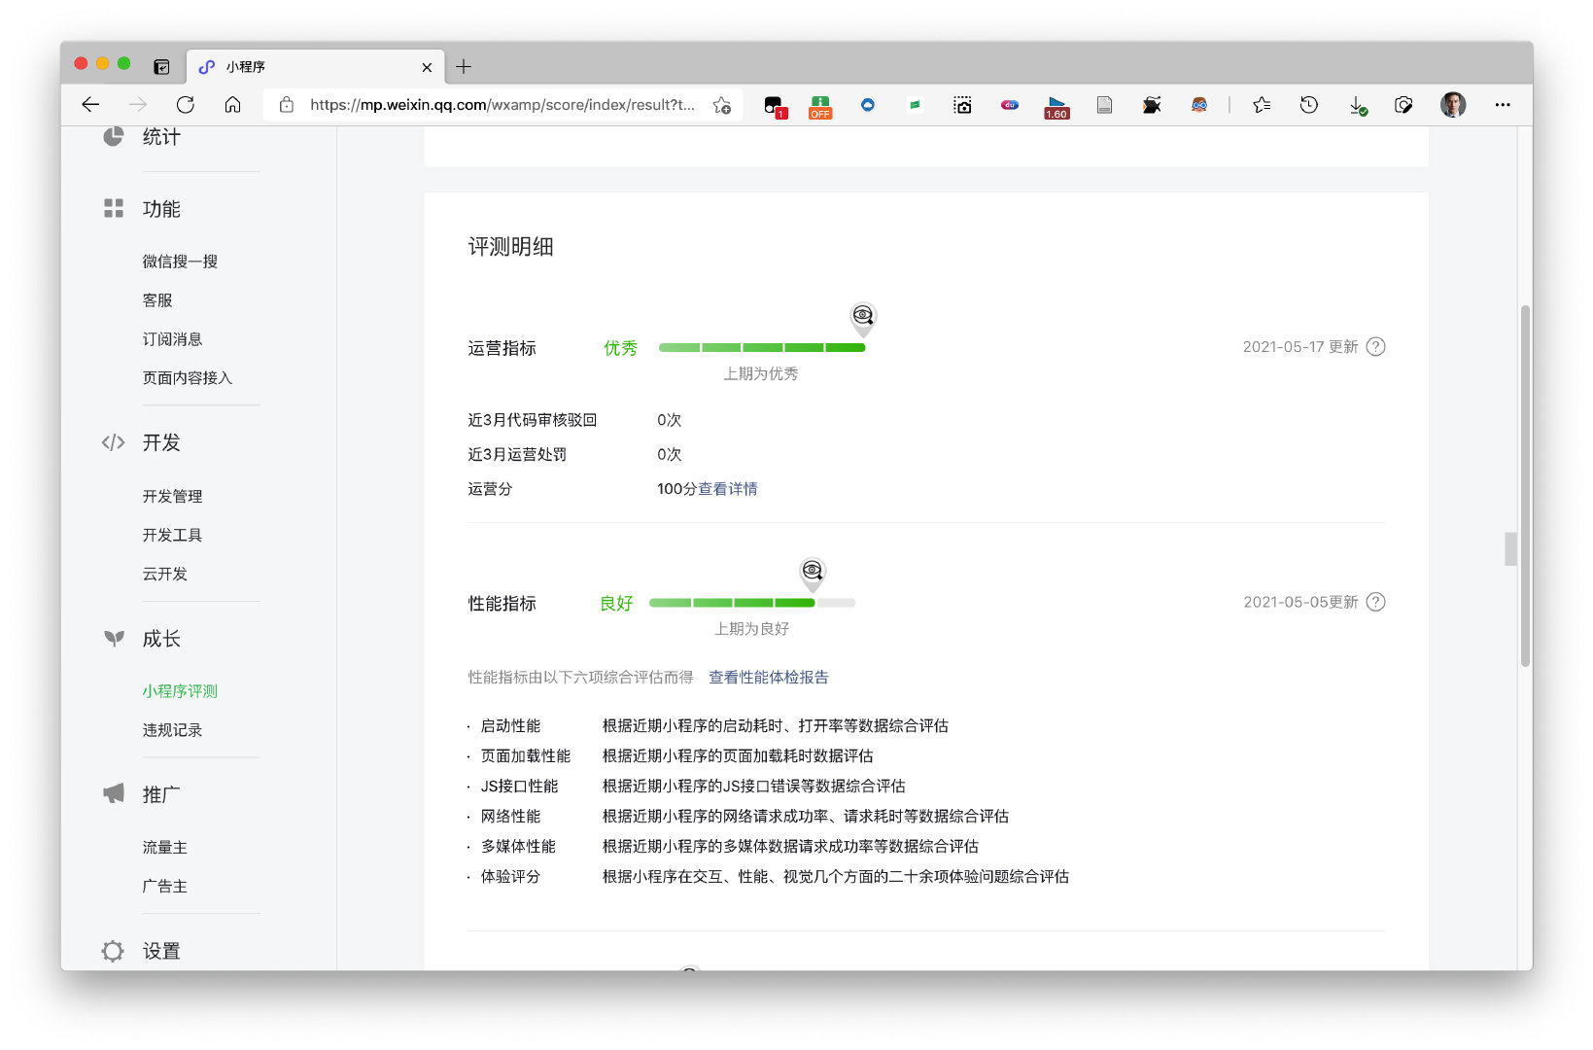Viewport: 1593px width, 1050px height.
Task: Open the browser settings and more menu
Action: click(x=1503, y=105)
